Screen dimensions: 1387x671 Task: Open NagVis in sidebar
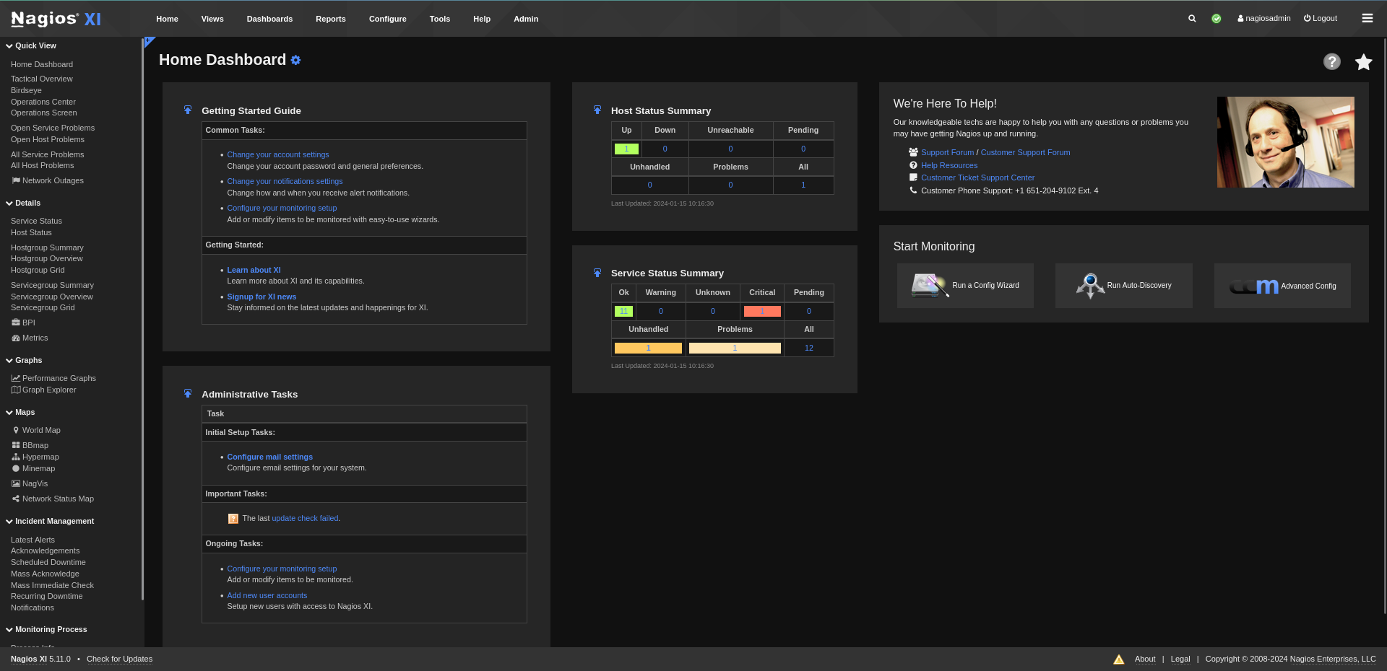pyautogui.click(x=30, y=484)
